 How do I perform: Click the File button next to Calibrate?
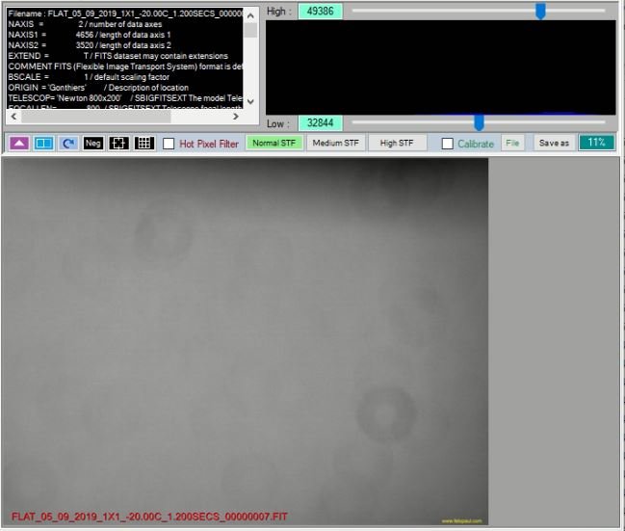(x=512, y=143)
